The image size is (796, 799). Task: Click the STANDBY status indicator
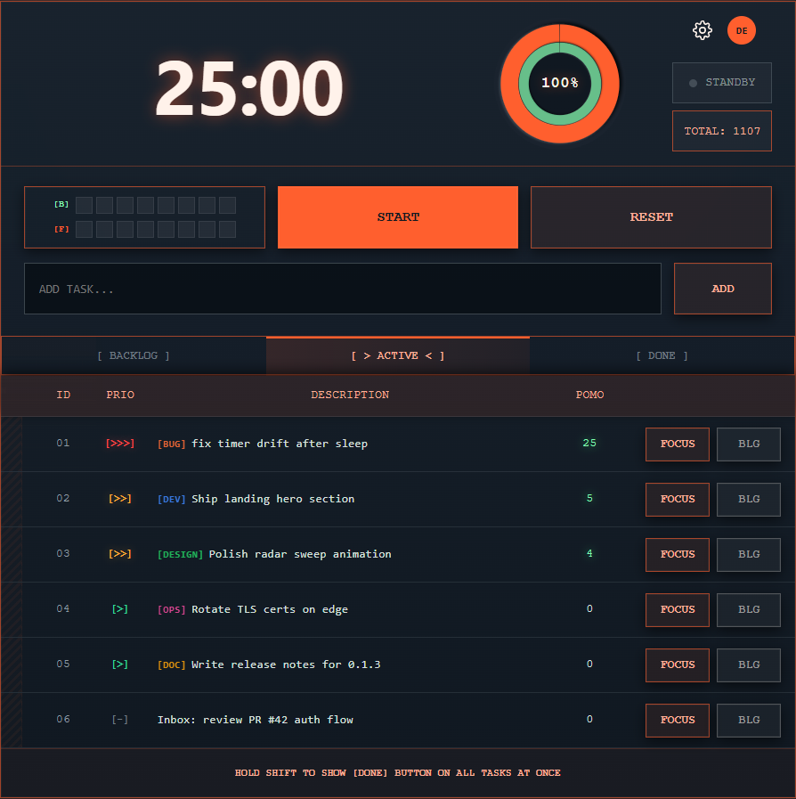(721, 83)
